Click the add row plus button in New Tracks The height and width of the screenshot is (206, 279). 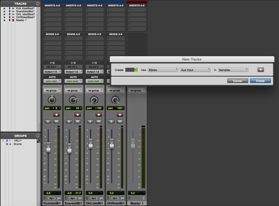pos(261,70)
